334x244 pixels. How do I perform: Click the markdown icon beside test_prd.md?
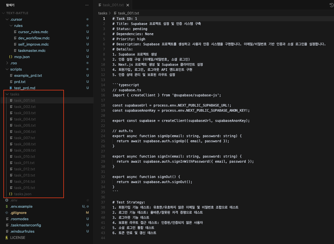click(x=11, y=88)
